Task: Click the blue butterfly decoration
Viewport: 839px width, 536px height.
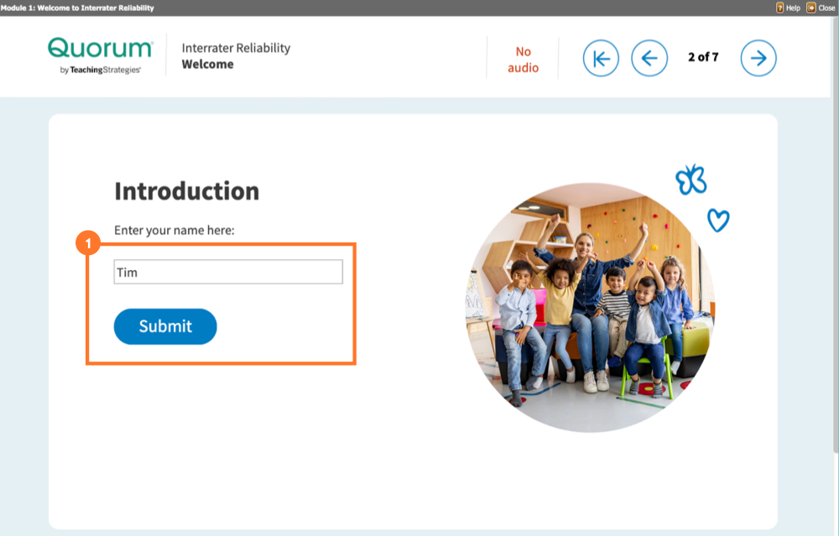Action: (690, 179)
